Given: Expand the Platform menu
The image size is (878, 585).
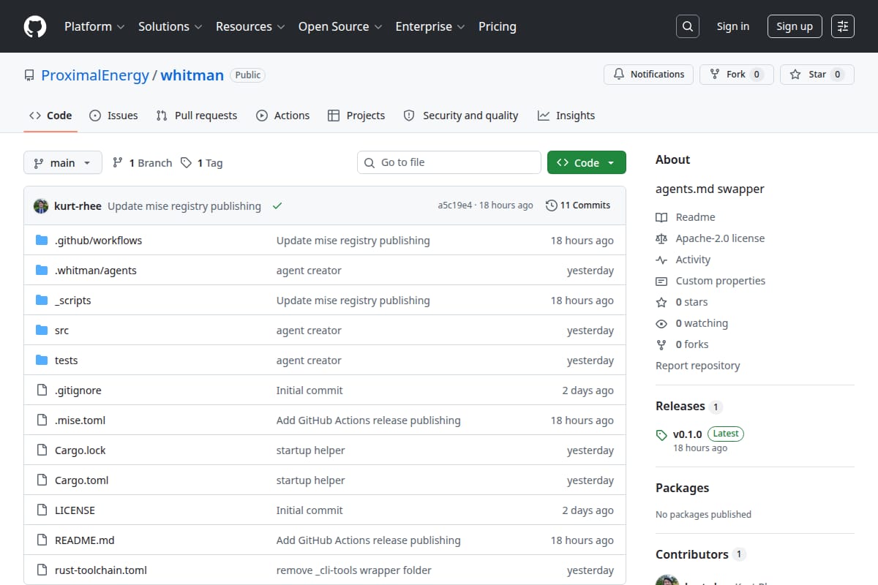Looking at the screenshot, I should point(94,26).
